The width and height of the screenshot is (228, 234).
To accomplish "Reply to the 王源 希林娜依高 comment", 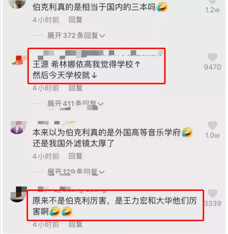I will click(76, 88).
